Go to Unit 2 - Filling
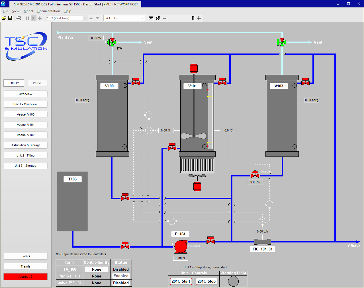 coord(26,155)
